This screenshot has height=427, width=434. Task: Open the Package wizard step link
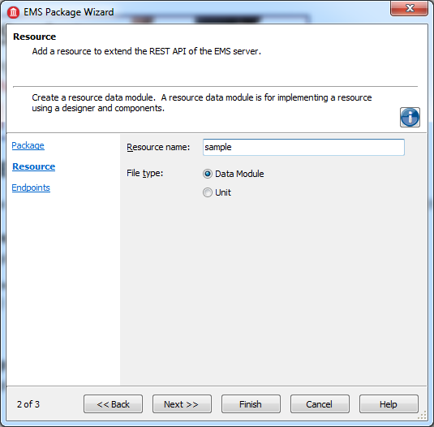tap(28, 145)
